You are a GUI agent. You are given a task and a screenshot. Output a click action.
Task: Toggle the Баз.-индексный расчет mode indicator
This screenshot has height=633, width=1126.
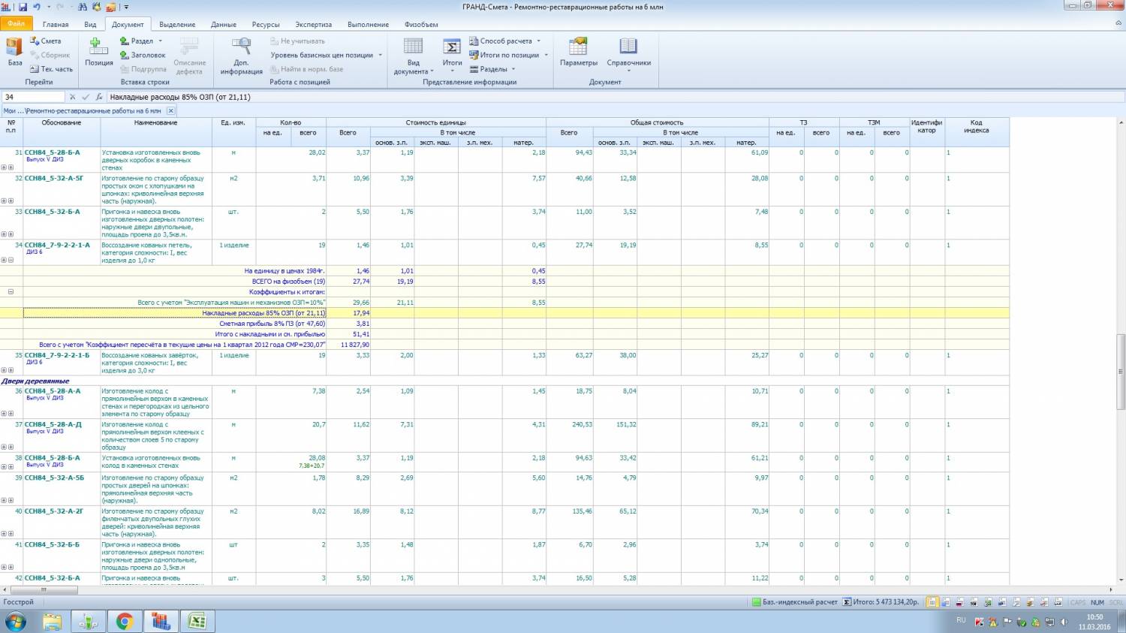click(x=795, y=602)
